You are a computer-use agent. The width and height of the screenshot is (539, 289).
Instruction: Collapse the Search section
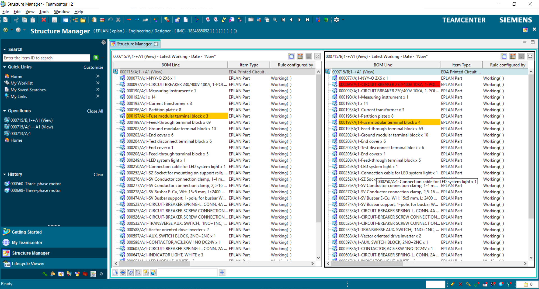[4, 49]
